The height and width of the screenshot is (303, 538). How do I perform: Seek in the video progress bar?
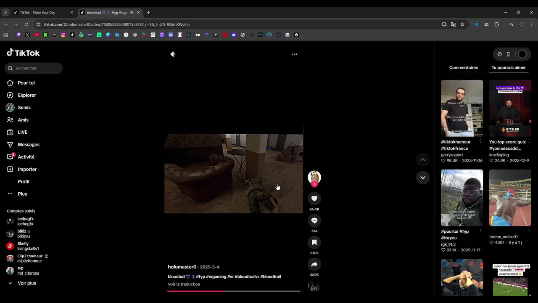pyautogui.click(x=234, y=291)
